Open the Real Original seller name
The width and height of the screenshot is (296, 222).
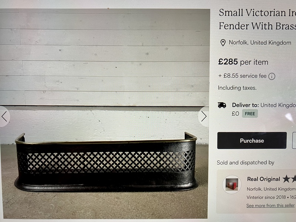point(263,179)
